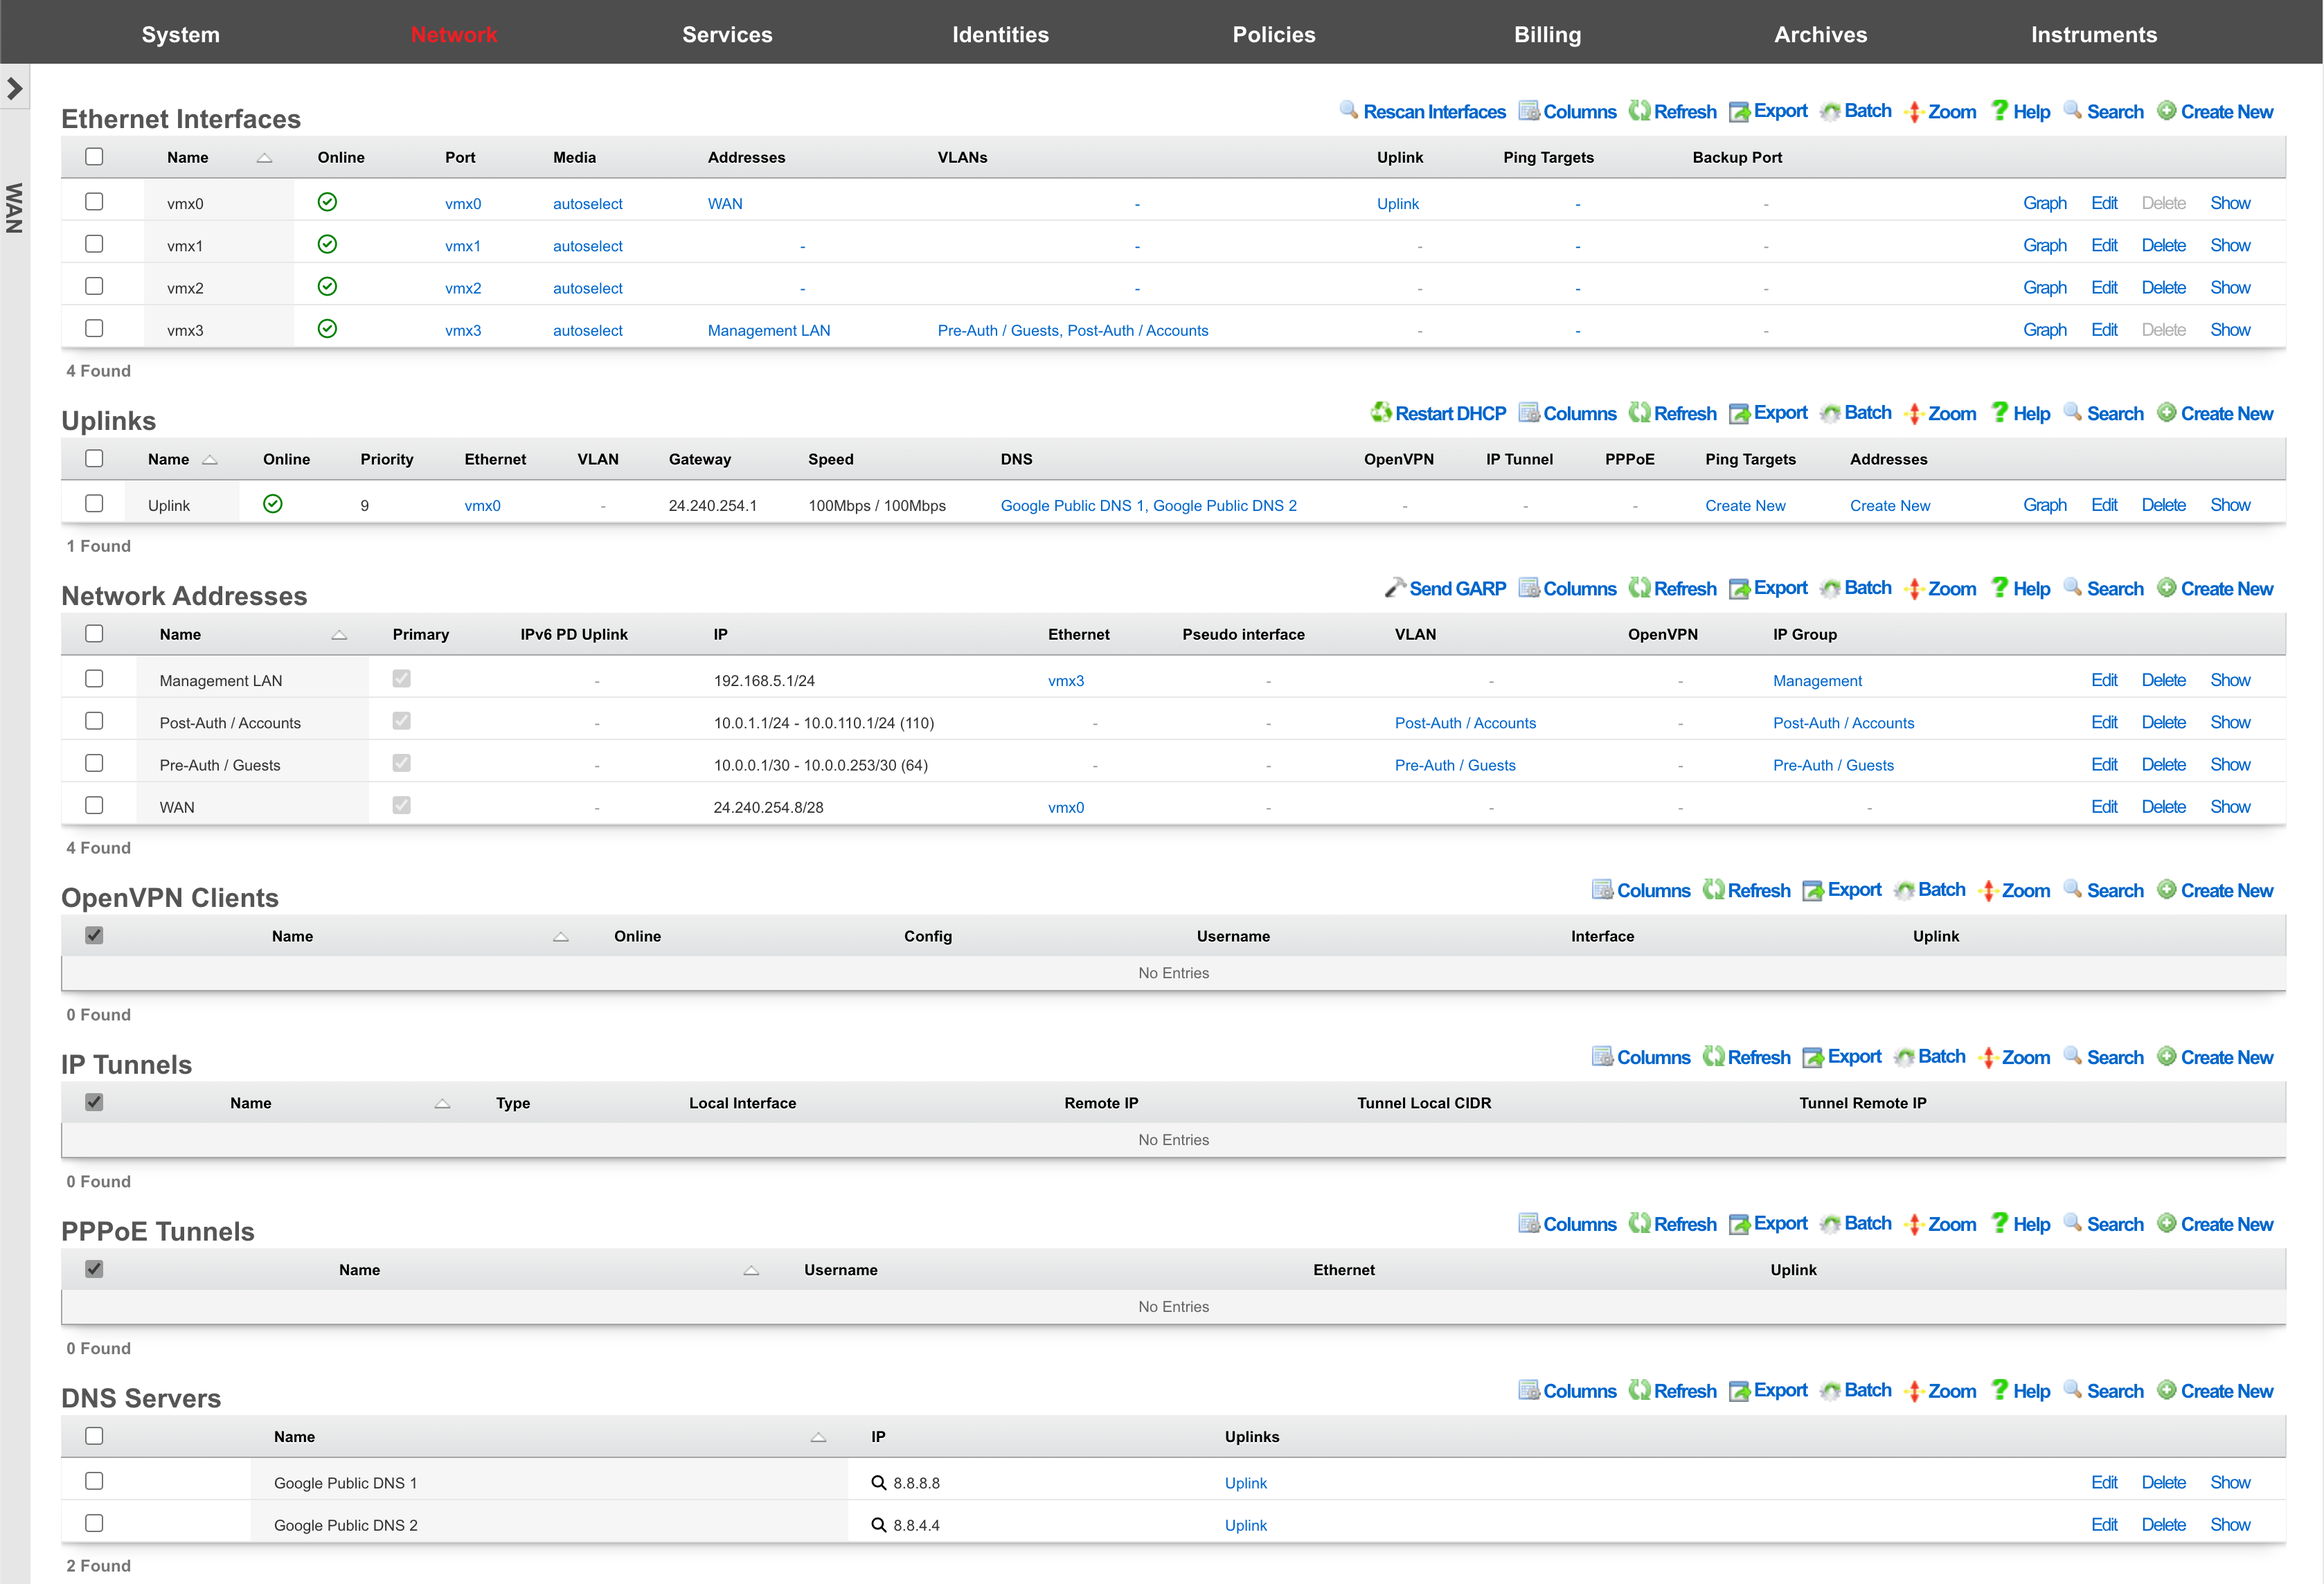Open the Policies menu
Image resolution: width=2324 pixels, height=1584 pixels.
[1274, 34]
